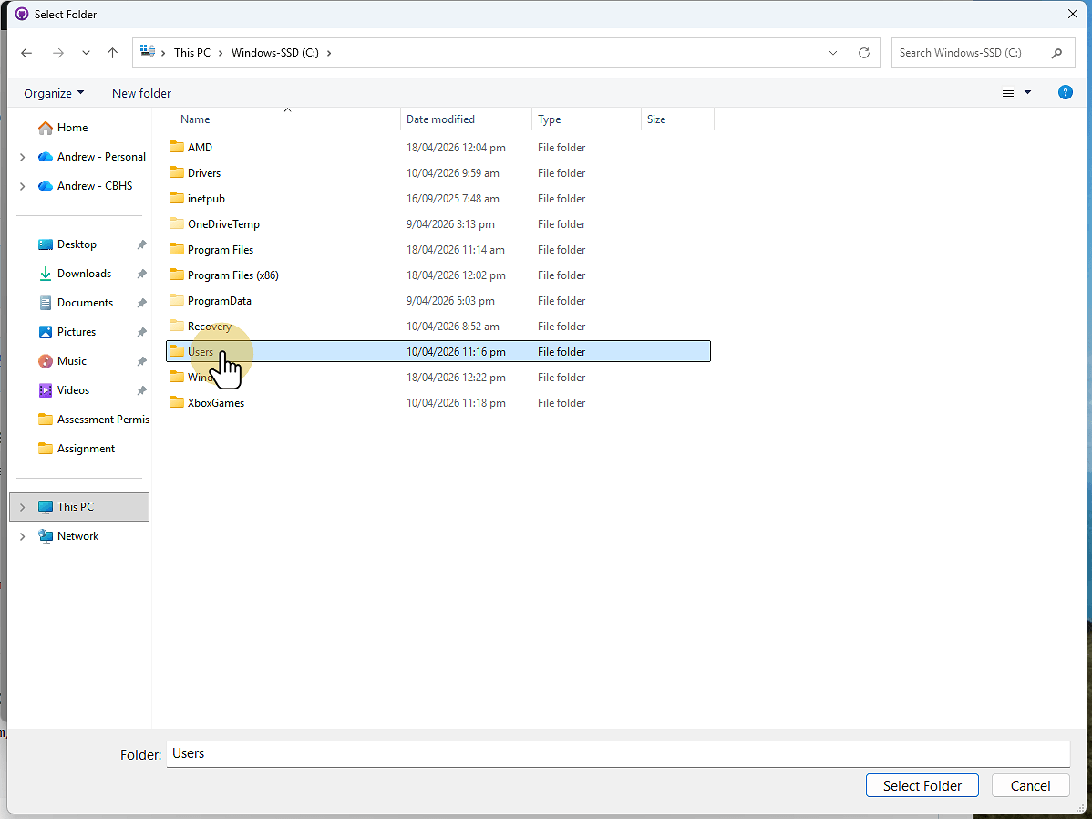Expand Andrew - Personal OneDrive node
This screenshot has width=1092, height=819.
[x=23, y=157]
